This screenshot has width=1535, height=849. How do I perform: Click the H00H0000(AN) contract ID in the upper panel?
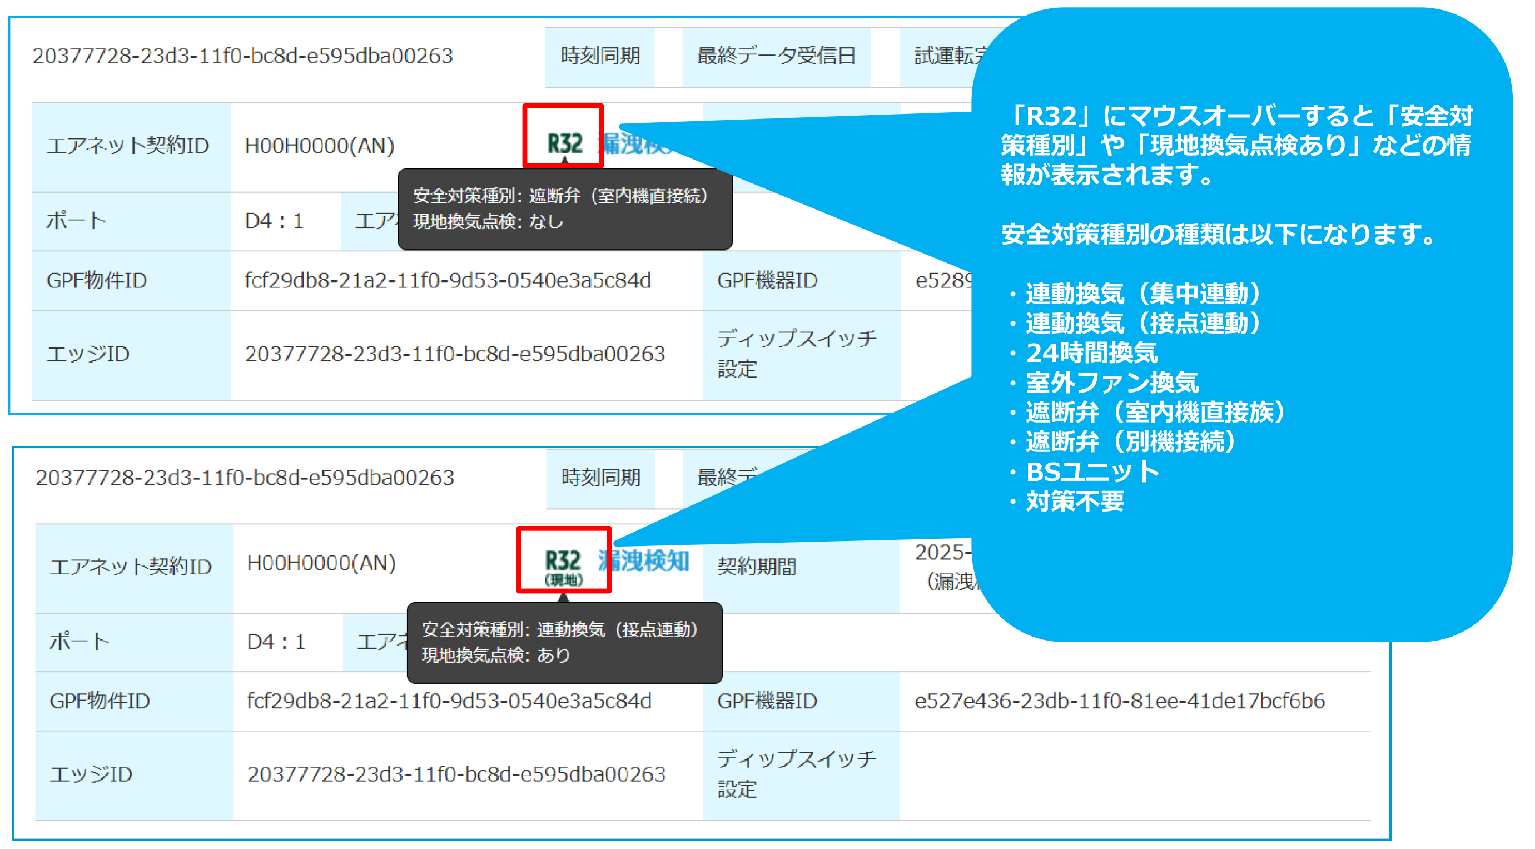tap(319, 146)
